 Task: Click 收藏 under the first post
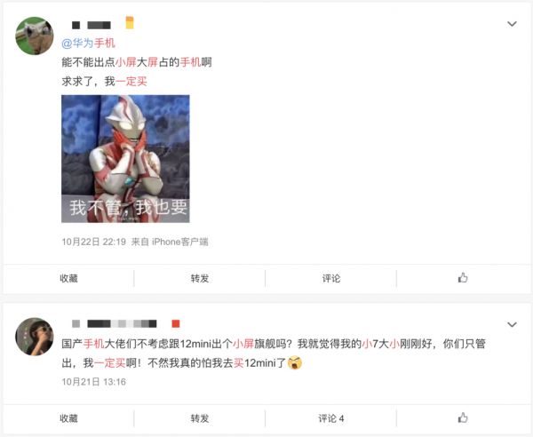[68, 278]
